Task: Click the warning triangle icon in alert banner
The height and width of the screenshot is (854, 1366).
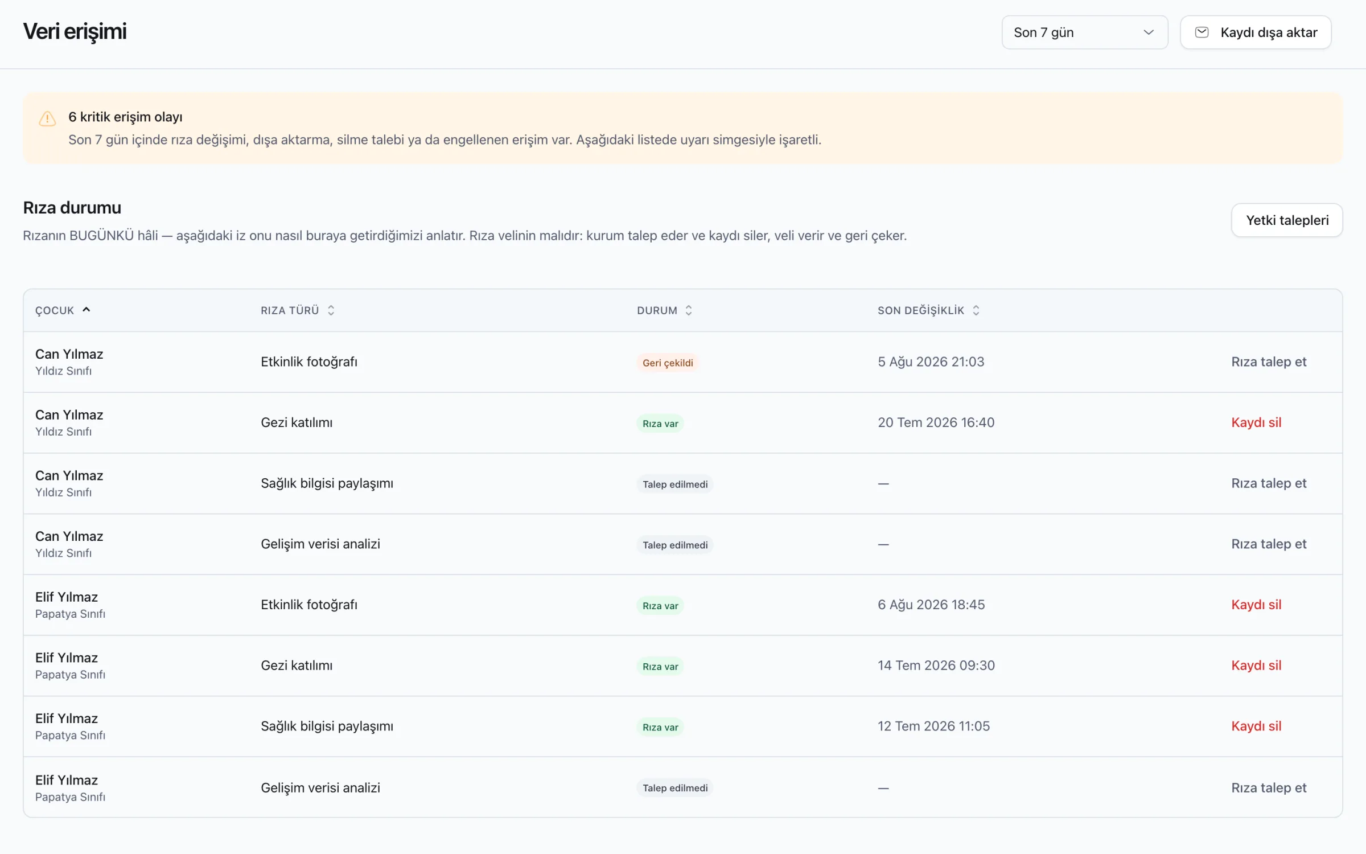Action: click(47, 118)
